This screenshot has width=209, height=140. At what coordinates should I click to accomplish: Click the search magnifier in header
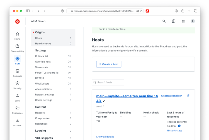pyautogui.click(x=164, y=21)
